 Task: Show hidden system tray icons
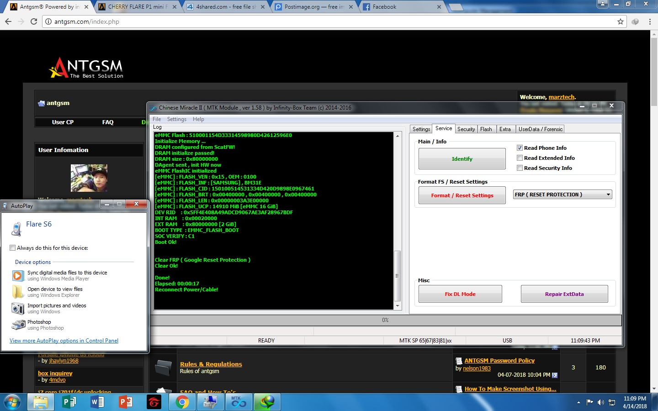(578, 402)
